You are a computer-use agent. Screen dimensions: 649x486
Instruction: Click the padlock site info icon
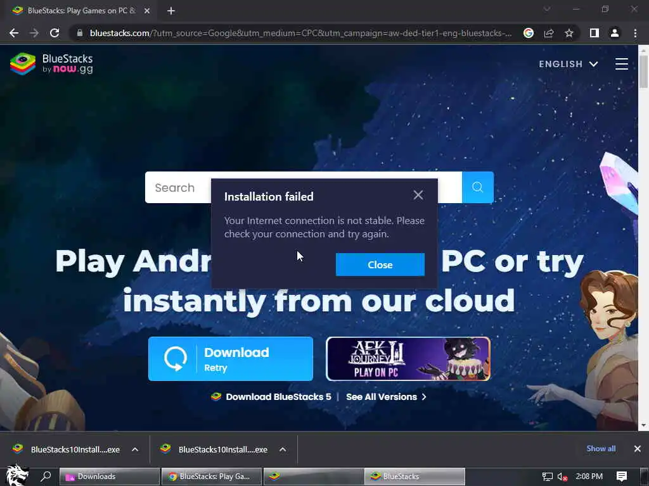[x=80, y=33]
